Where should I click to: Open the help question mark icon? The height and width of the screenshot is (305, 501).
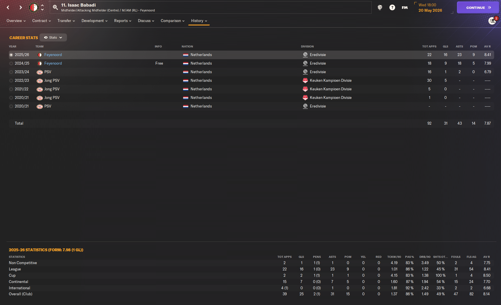[x=392, y=7]
